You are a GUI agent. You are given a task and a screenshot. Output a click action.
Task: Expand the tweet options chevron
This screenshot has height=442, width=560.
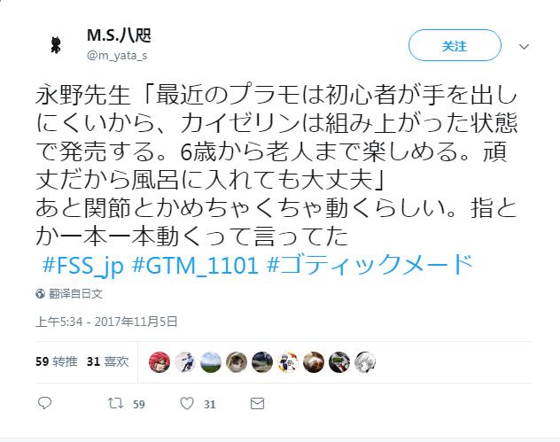pos(524,47)
